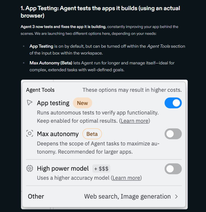206x212 pixels.
Task: Disable the App testing toggle
Action: point(173,103)
